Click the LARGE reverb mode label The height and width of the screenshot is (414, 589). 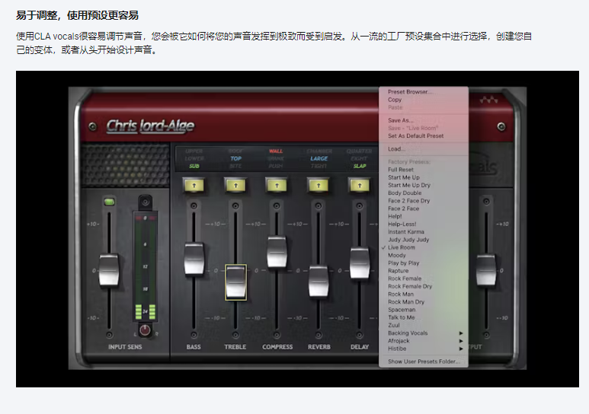(x=319, y=158)
